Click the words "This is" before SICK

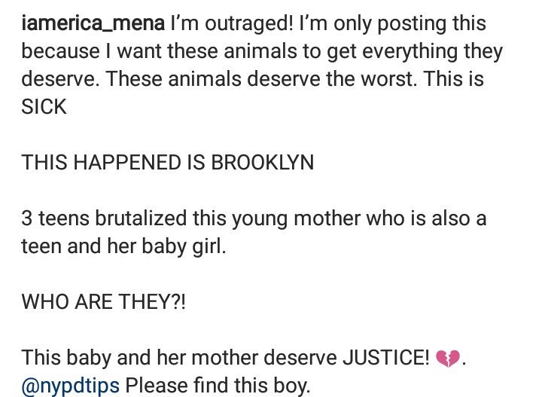(x=453, y=79)
